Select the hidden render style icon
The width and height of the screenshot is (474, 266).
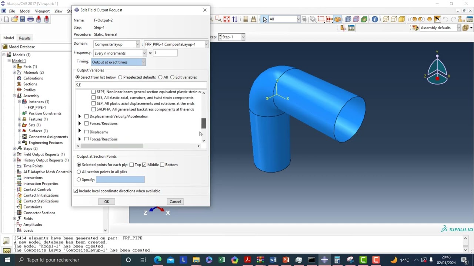[394, 19]
